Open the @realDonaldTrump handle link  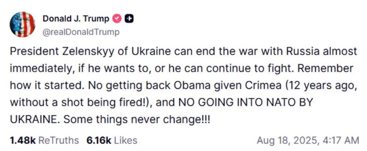81,32
